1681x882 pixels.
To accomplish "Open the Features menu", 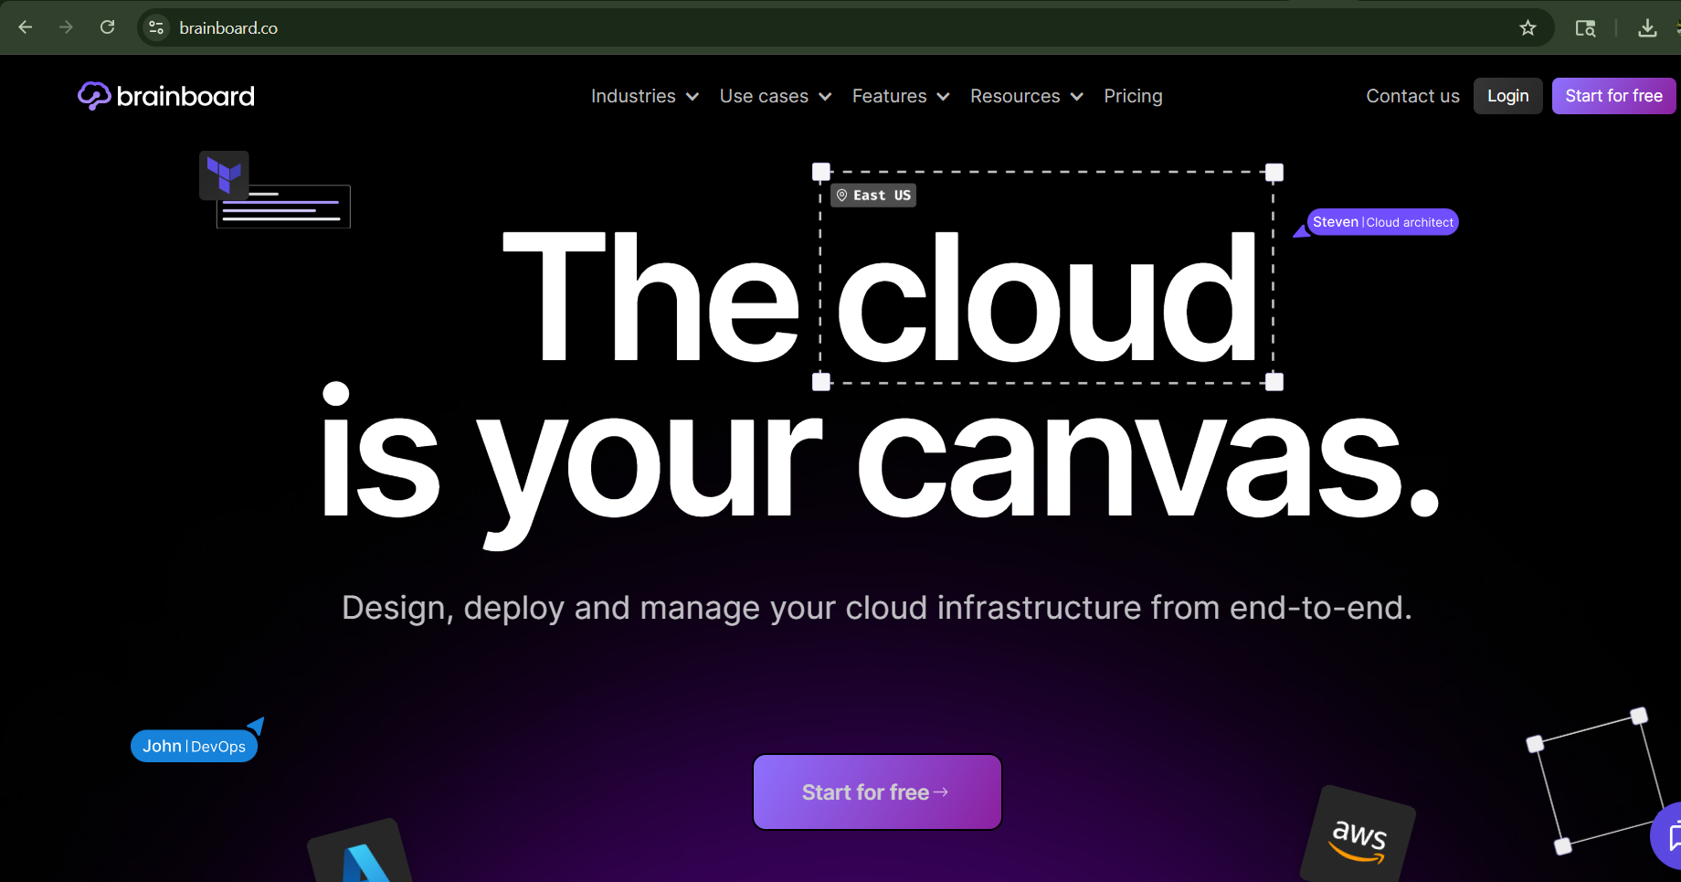I will tap(890, 95).
